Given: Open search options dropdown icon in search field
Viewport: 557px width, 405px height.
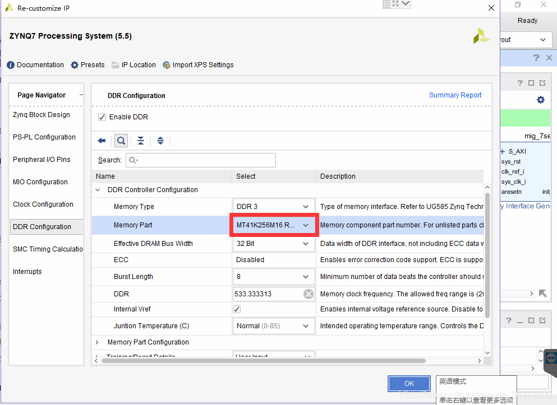Looking at the screenshot, I should pyautogui.click(x=134, y=160).
